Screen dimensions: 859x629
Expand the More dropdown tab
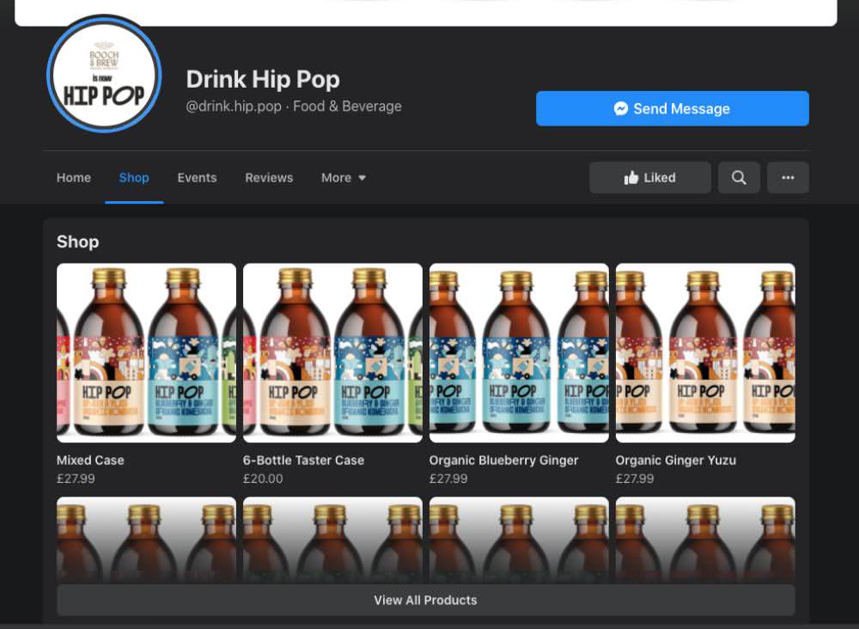pos(344,178)
